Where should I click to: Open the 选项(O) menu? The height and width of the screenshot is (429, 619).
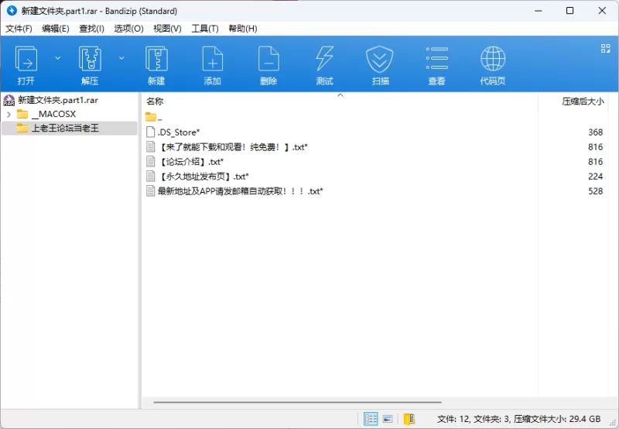pyautogui.click(x=128, y=29)
